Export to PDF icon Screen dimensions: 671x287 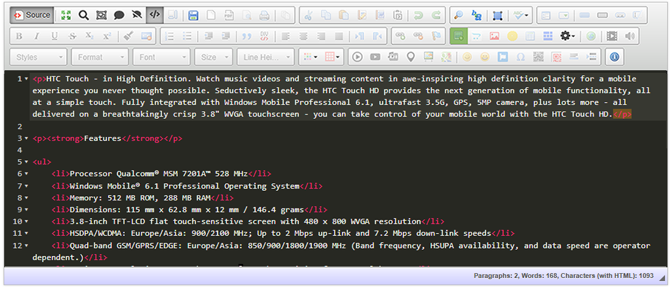point(229,15)
